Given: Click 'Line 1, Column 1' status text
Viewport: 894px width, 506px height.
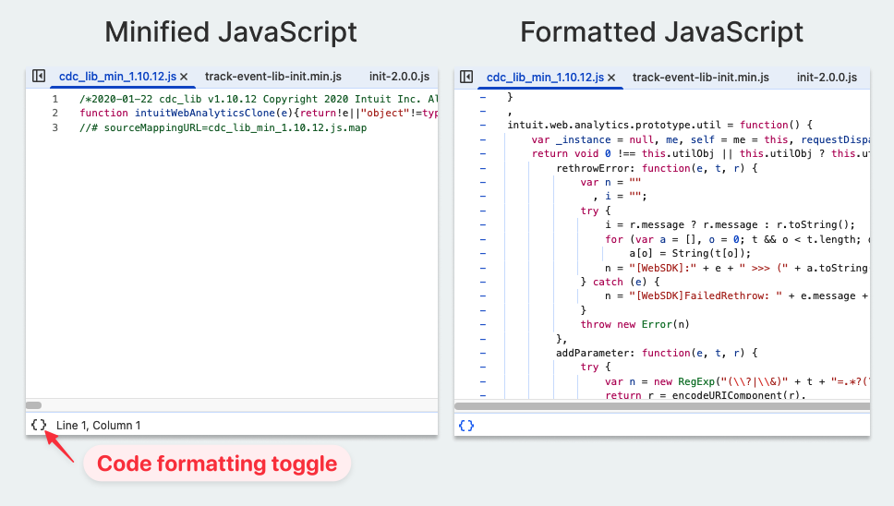Looking at the screenshot, I should pyautogui.click(x=98, y=426).
